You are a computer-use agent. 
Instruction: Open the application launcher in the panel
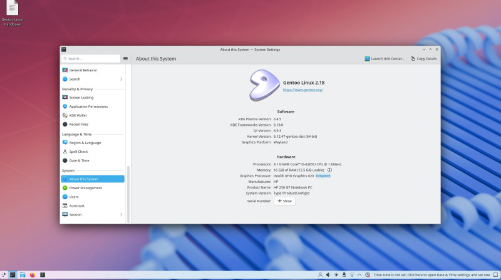coord(4,275)
